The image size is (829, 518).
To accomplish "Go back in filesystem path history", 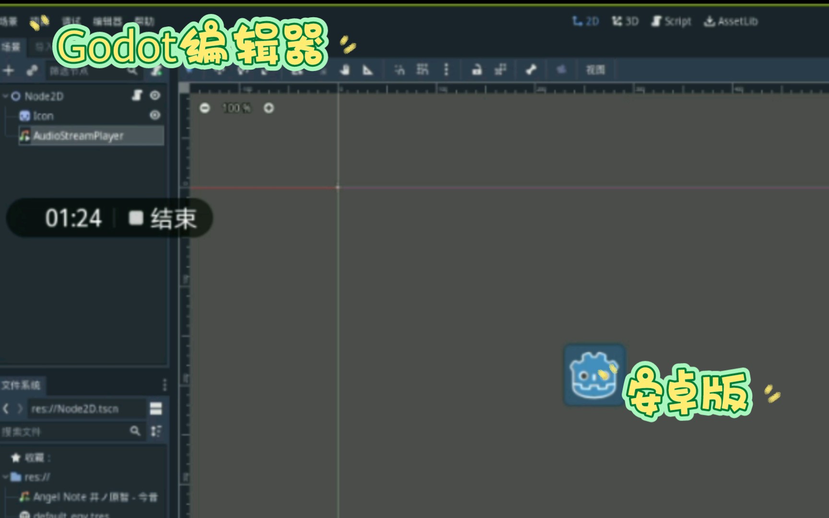I will click(6, 409).
